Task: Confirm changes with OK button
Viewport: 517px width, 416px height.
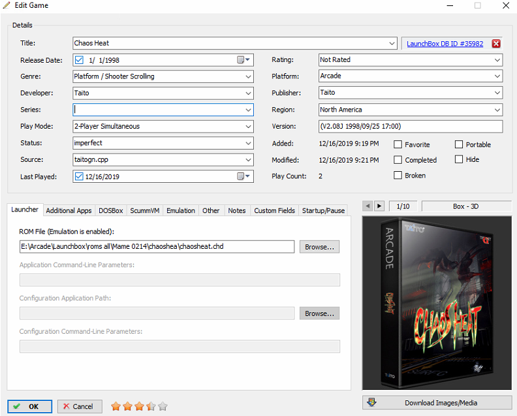Action: 29,406
